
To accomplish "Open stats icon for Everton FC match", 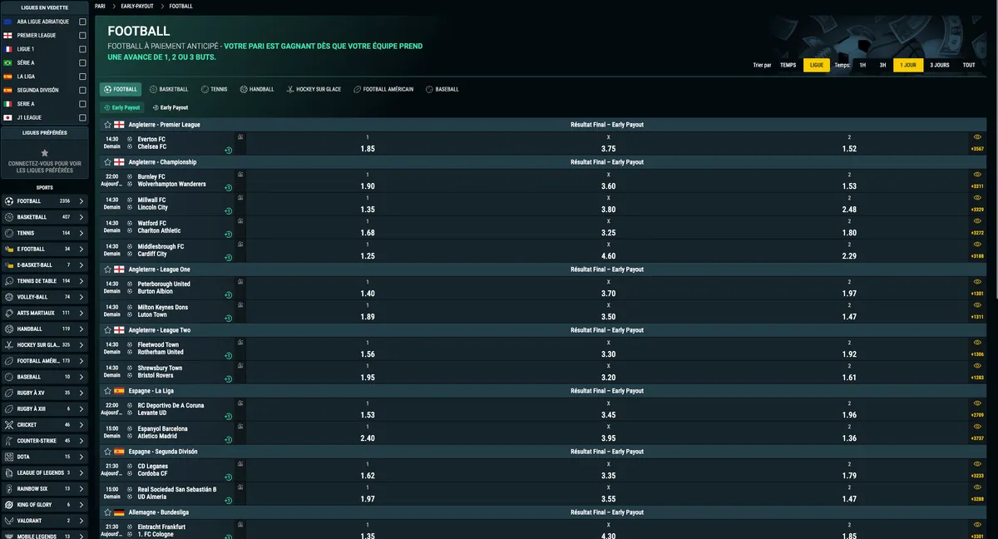I will tap(240, 136).
